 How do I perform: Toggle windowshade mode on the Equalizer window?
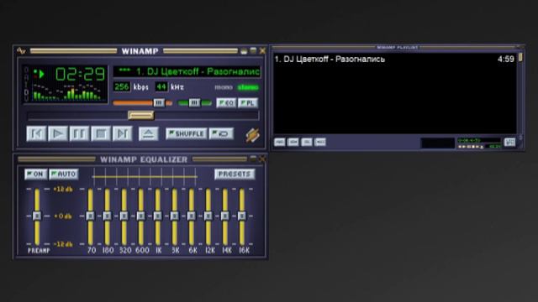point(253,159)
